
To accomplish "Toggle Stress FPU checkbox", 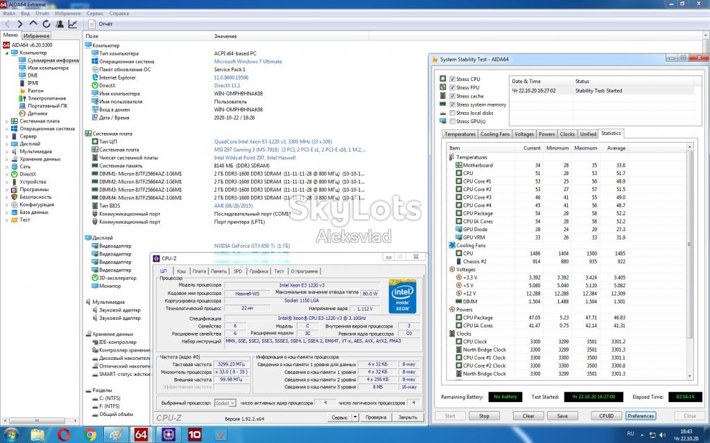I will 452,88.
